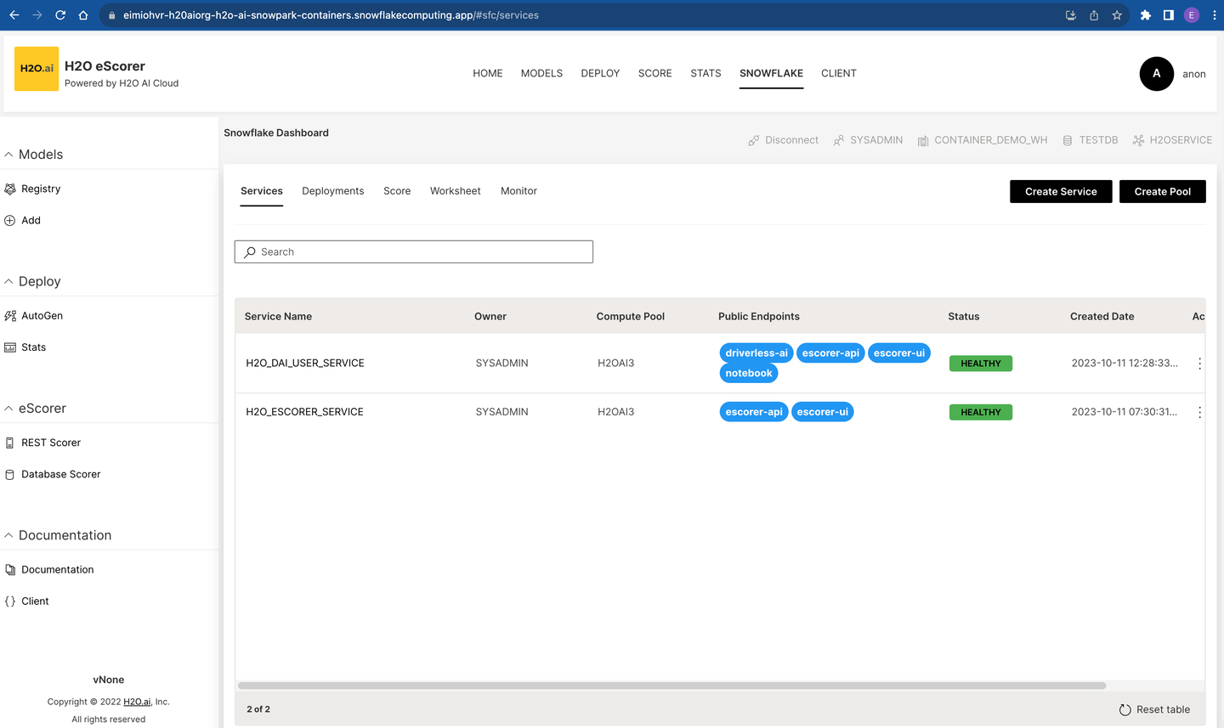Collapse the Models sidebar section
1224x728 pixels.
pos(8,155)
